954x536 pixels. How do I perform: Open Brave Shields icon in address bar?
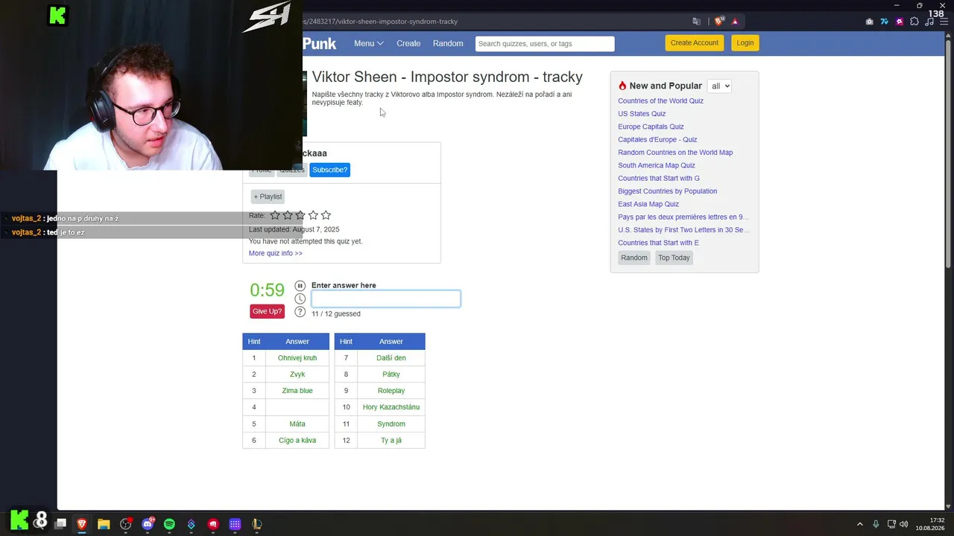(x=719, y=22)
